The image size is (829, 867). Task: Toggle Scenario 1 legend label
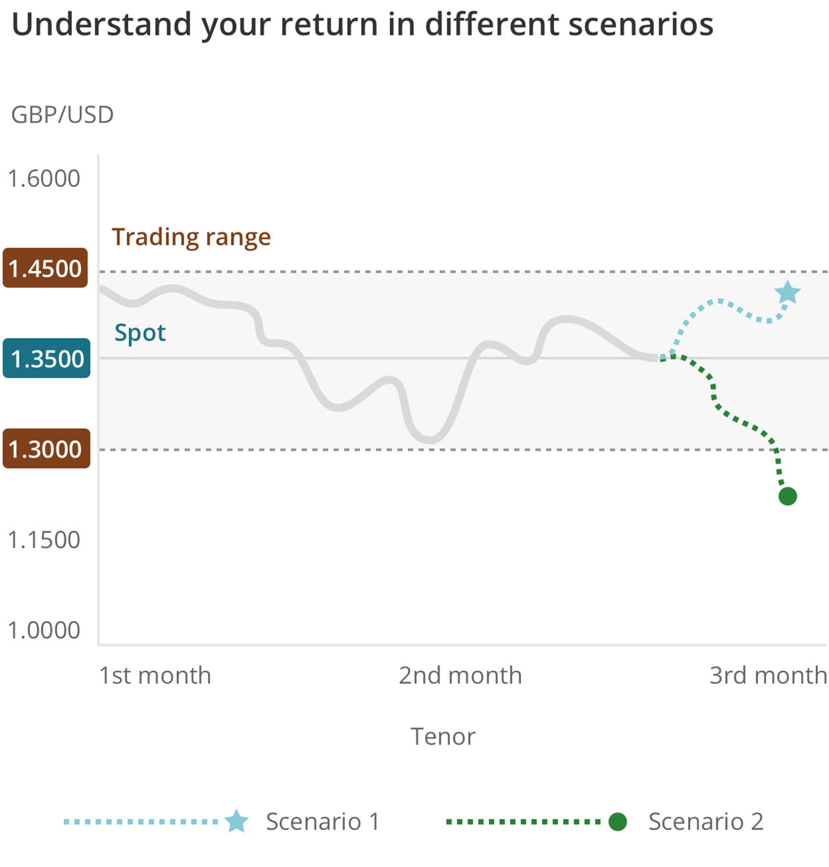[x=322, y=822]
